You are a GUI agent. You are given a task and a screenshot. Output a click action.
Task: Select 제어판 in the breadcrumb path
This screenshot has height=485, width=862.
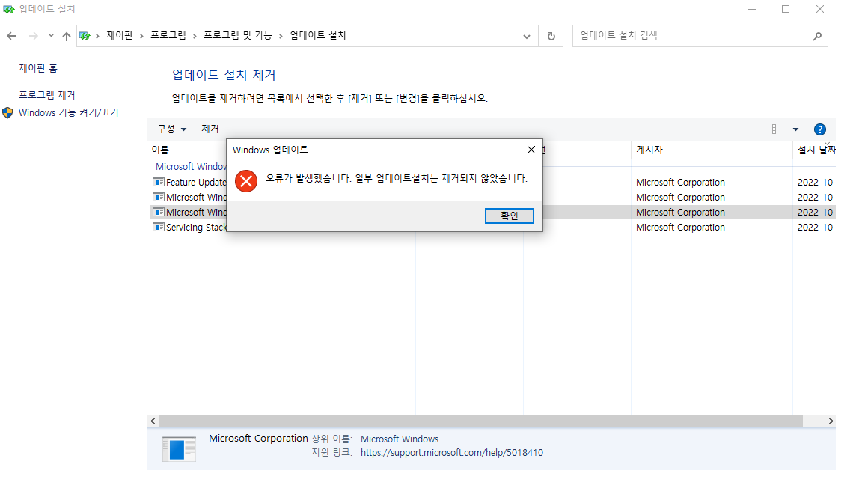pyautogui.click(x=119, y=35)
